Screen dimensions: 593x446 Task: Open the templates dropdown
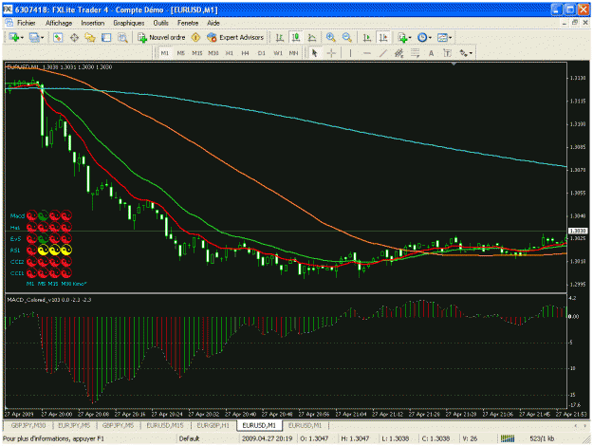(x=444, y=37)
